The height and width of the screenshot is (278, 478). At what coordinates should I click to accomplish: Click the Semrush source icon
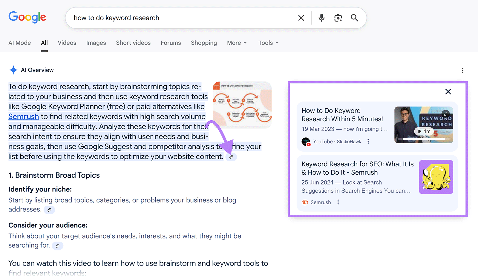pyautogui.click(x=305, y=202)
